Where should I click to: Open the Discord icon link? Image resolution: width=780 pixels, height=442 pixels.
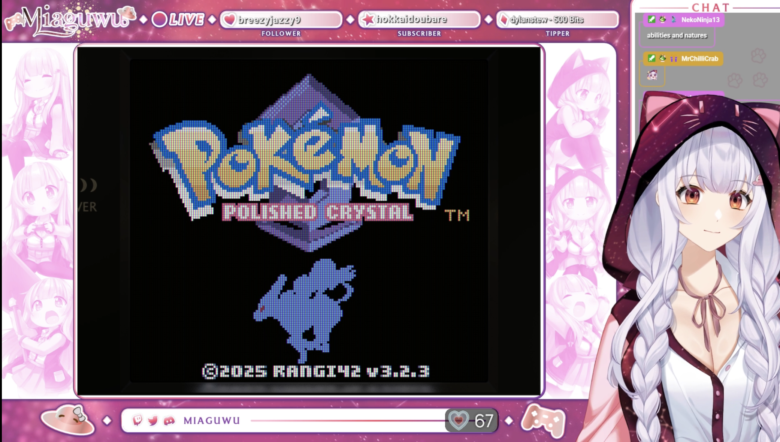click(x=169, y=421)
